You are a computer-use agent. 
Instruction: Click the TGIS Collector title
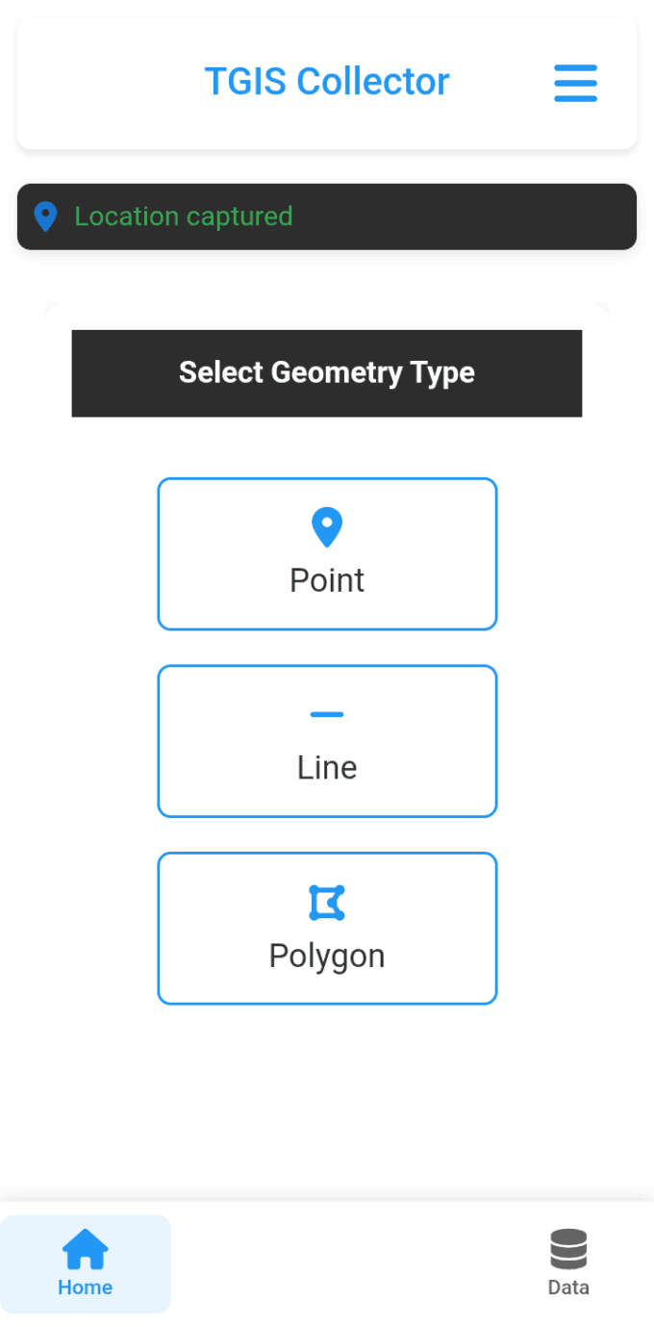tap(327, 82)
